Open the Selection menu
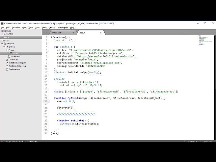Screen dimensions: 216x162 pyautogui.click(x=16, y=28)
